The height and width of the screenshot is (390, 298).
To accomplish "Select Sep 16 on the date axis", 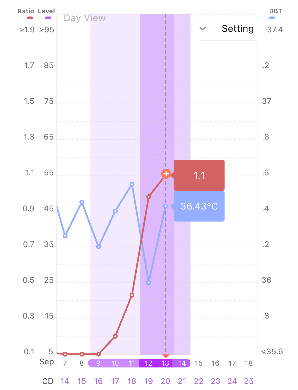I will coord(215,363).
